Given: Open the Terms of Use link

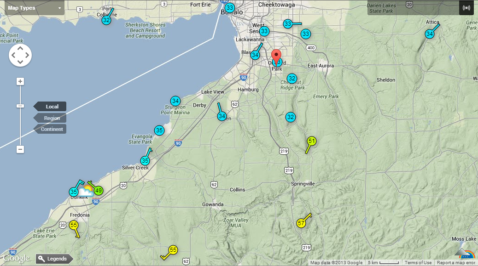Looking at the screenshot, I should 418,263.
